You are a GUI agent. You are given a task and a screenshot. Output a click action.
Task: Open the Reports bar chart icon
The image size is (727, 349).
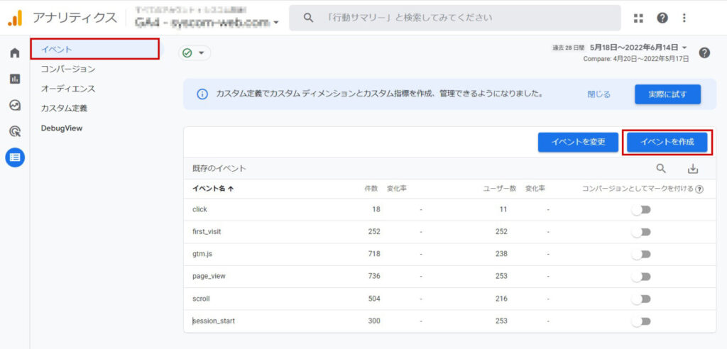click(15, 79)
